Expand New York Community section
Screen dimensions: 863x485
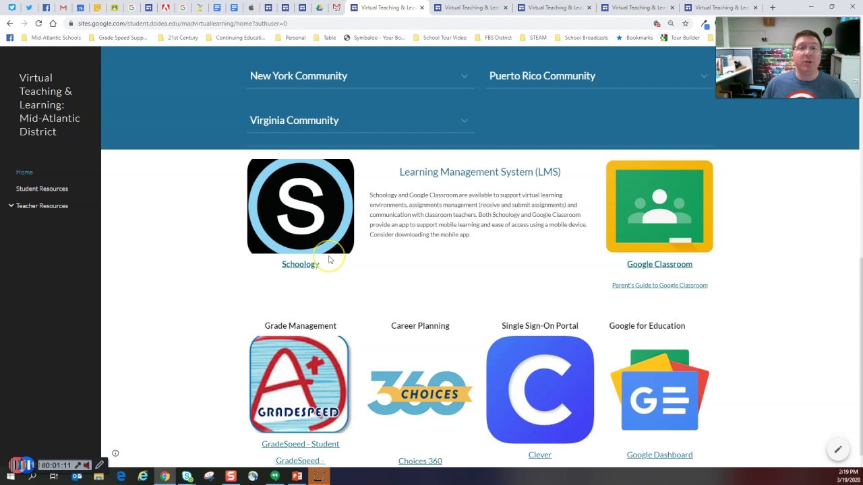pyautogui.click(x=360, y=76)
